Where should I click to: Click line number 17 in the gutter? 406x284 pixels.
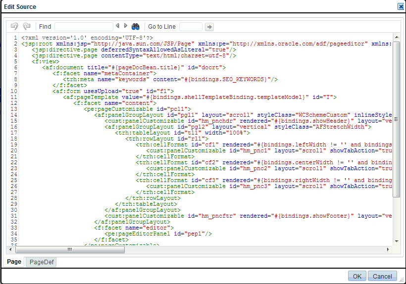tap(14, 133)
